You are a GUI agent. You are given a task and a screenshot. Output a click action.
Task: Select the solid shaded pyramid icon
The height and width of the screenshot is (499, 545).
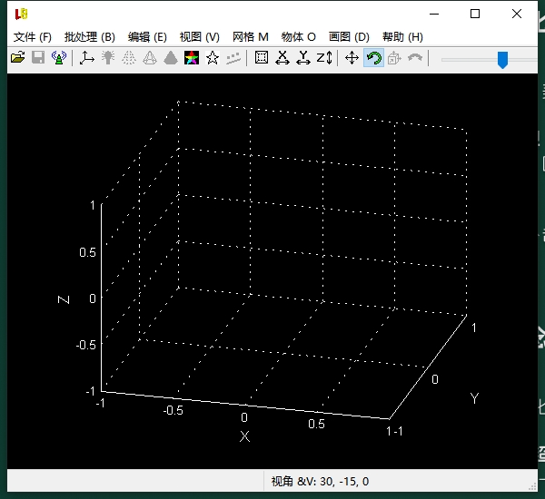click(171, 58)
